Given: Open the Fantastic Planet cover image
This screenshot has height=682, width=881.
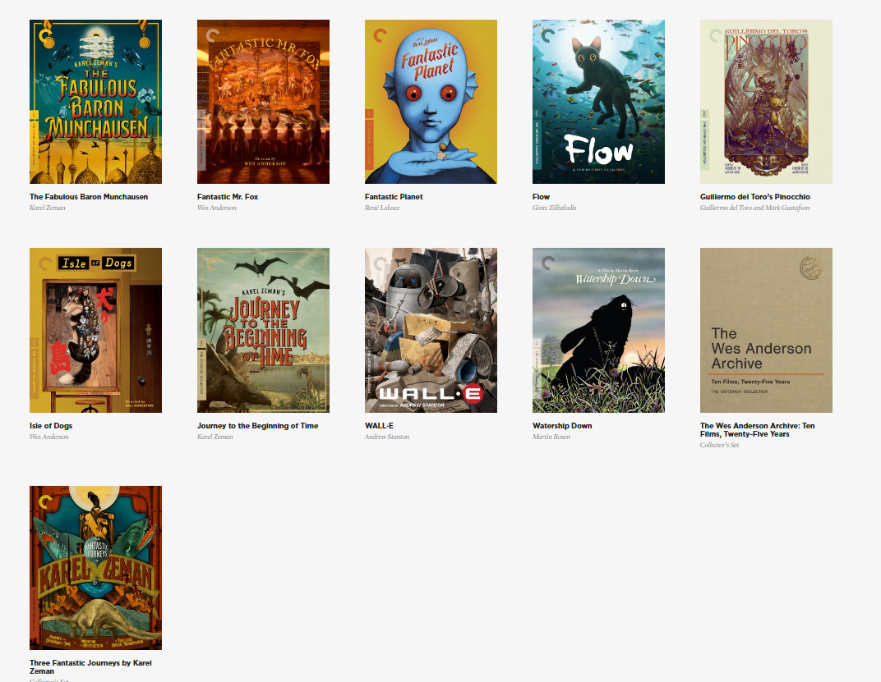Looking at the screenshot, I should coord(431,102).
